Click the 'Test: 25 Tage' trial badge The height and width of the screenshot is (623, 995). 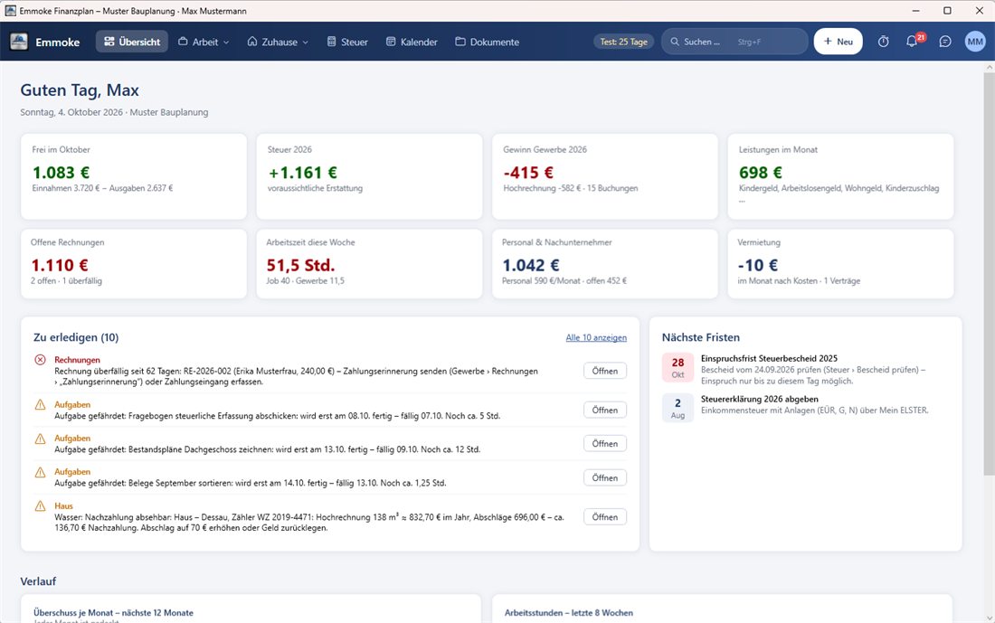[x=624, y=42]
